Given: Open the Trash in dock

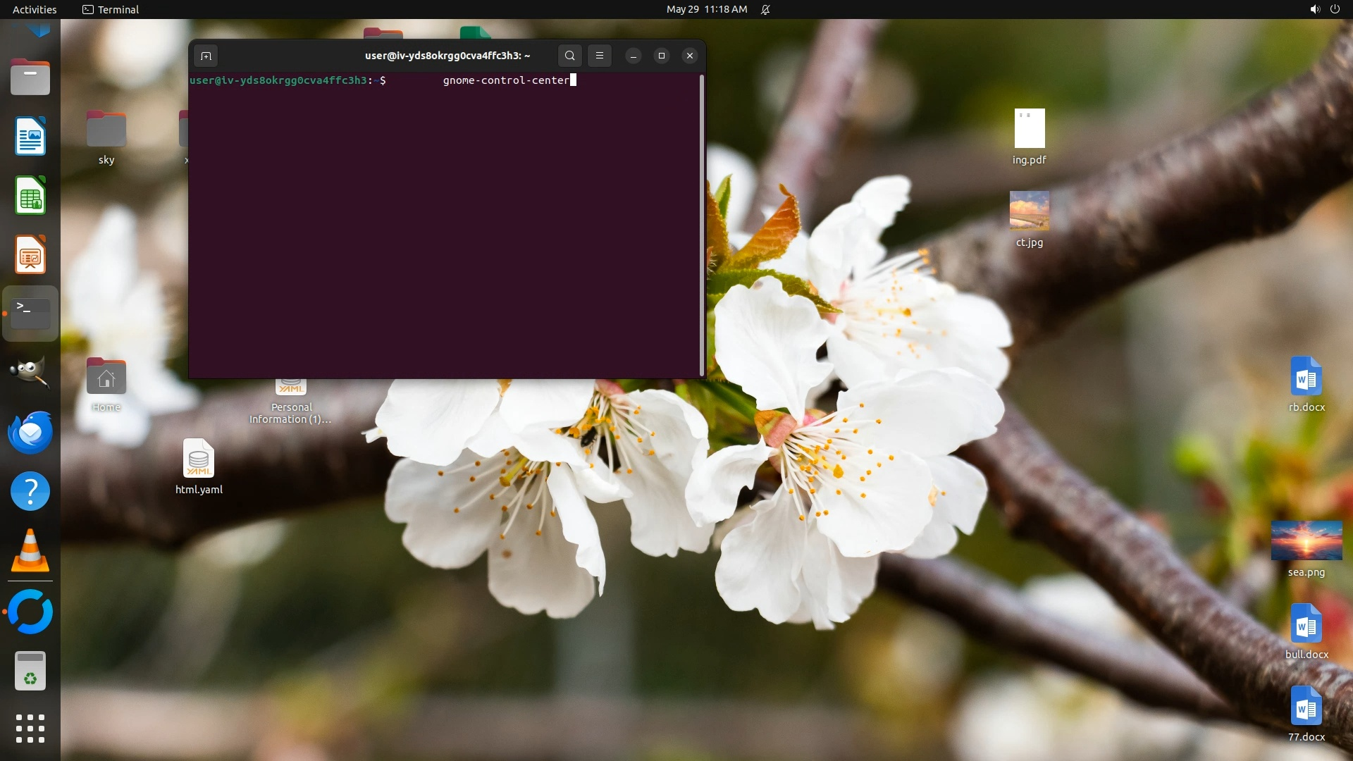Looking at the screenshot, I should pyautogui.click(x=30, y=670).
